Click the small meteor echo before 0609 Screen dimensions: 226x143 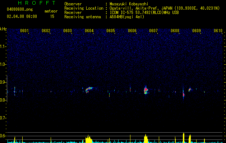(x=190, y=90)
